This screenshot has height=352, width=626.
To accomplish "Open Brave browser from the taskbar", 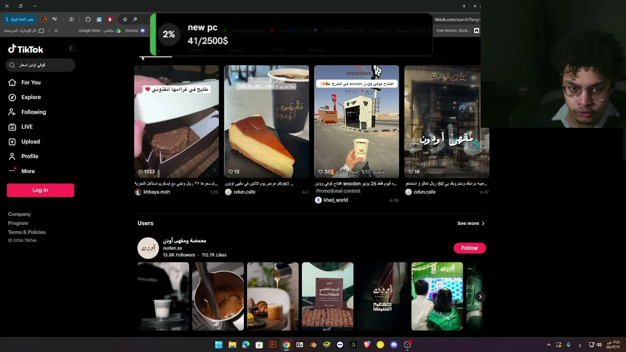I will (x=367, y=345).
